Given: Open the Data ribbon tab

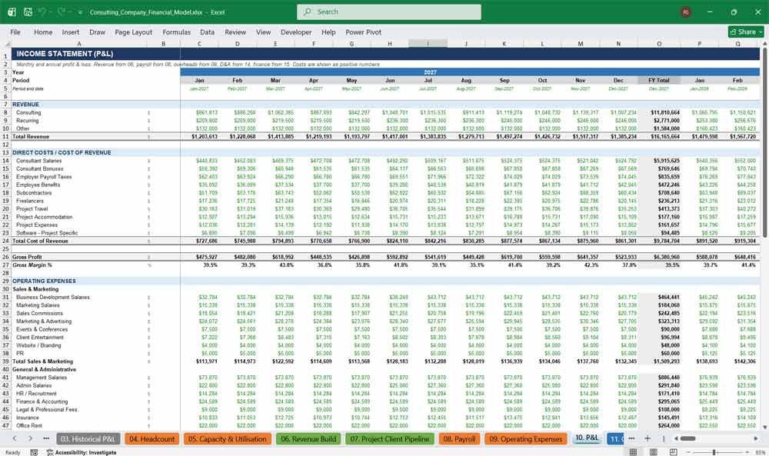Looking at the screenshot, I should [x=207, y=32].
